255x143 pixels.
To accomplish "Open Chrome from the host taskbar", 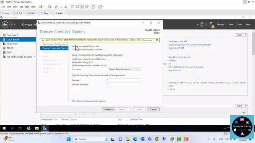I will 157,139.
